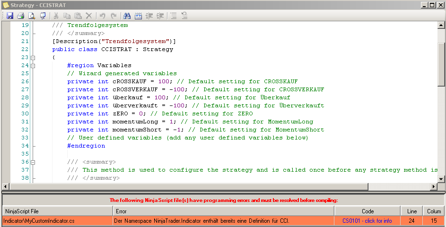Click the #endregion directive on line 34
Screen dimensions: 446x227
[x=86, y=146]
